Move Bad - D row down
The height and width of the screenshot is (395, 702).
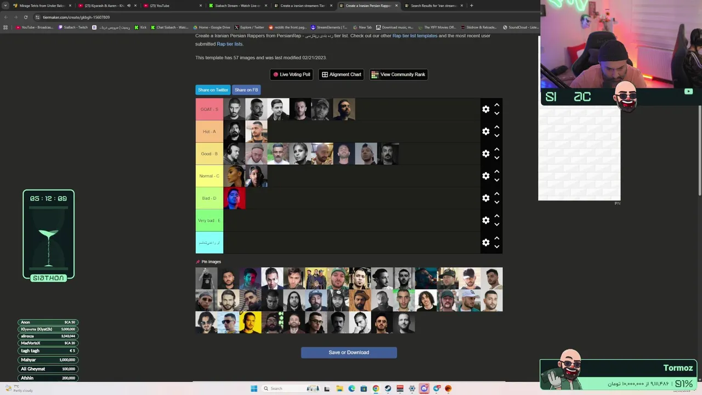(x=496, y=202)
